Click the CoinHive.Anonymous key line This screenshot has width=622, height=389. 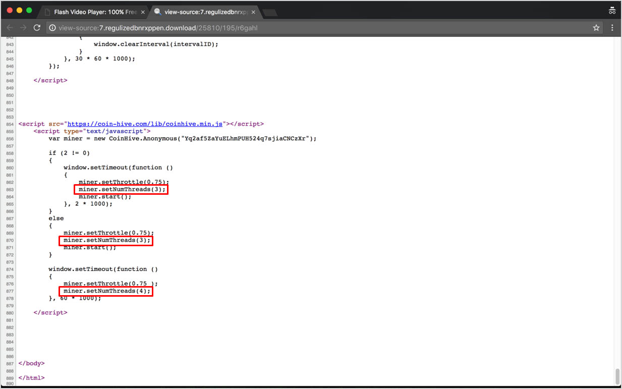[183, 138]
